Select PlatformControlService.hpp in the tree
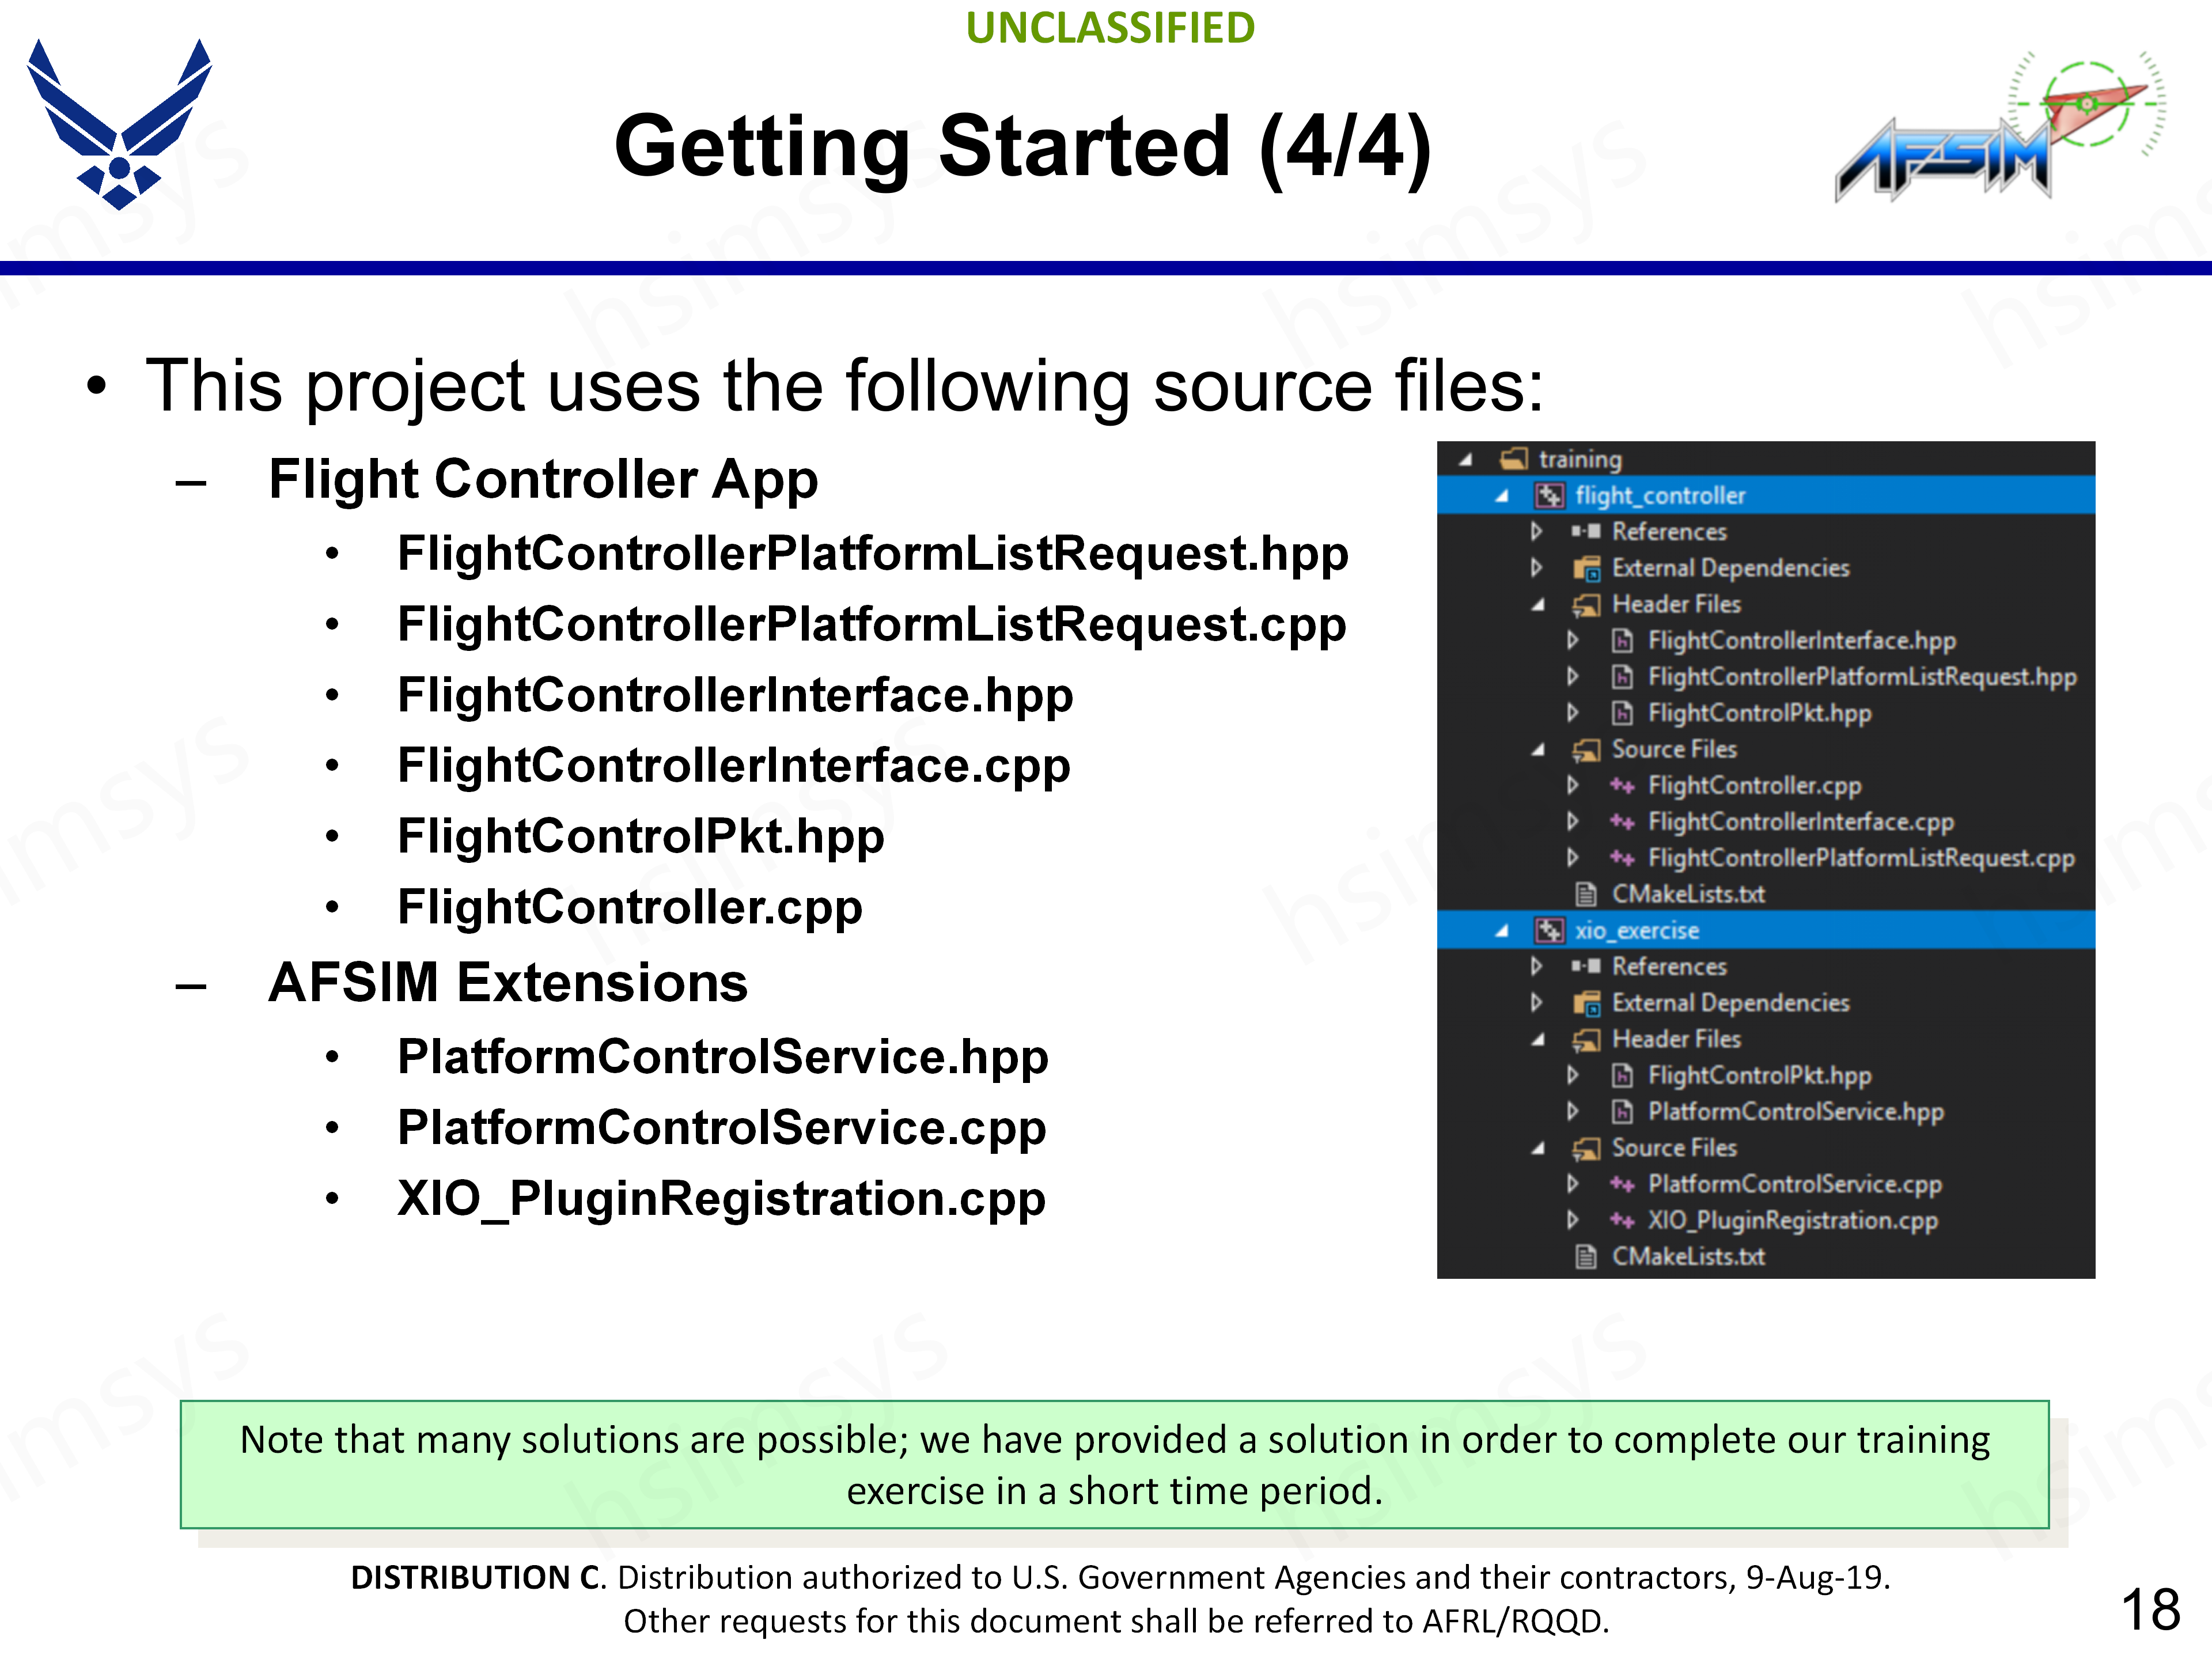The width and height of the screenshot is (2212, 1659). 1795,1111
